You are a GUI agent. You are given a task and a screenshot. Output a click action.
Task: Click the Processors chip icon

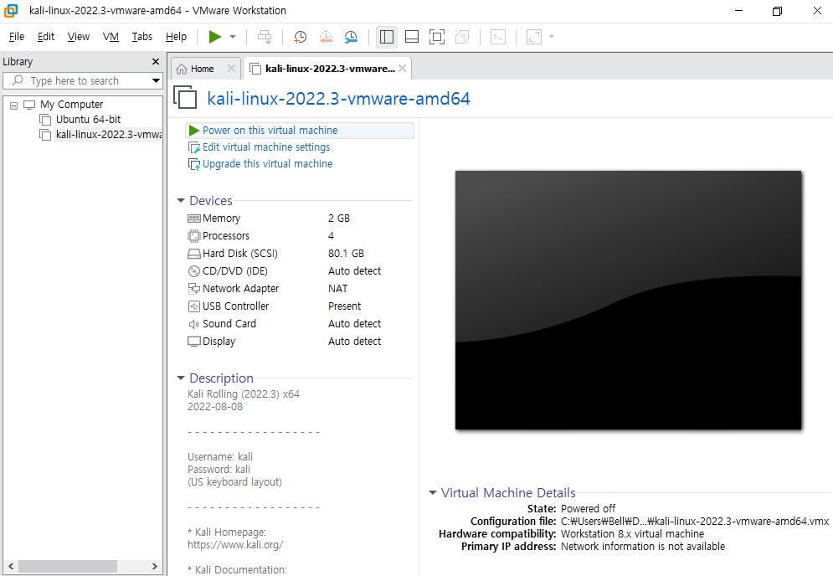coord(194,236)
